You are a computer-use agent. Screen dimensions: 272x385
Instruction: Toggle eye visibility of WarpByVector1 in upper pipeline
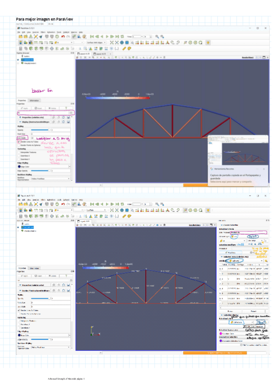[x=18, y=64]
